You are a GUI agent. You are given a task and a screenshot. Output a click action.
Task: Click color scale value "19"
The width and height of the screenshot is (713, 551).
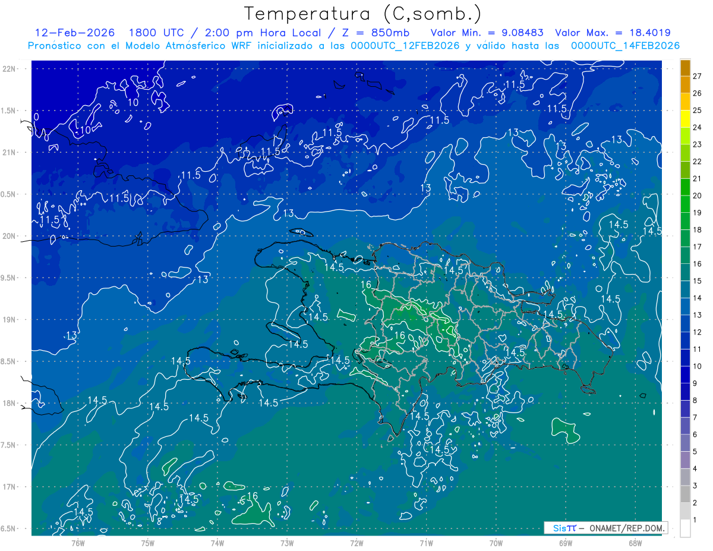pos(697,213)
